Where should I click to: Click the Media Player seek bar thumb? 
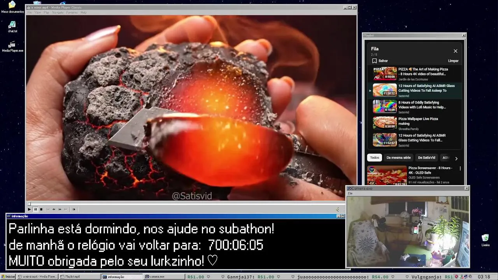point(29,204)
